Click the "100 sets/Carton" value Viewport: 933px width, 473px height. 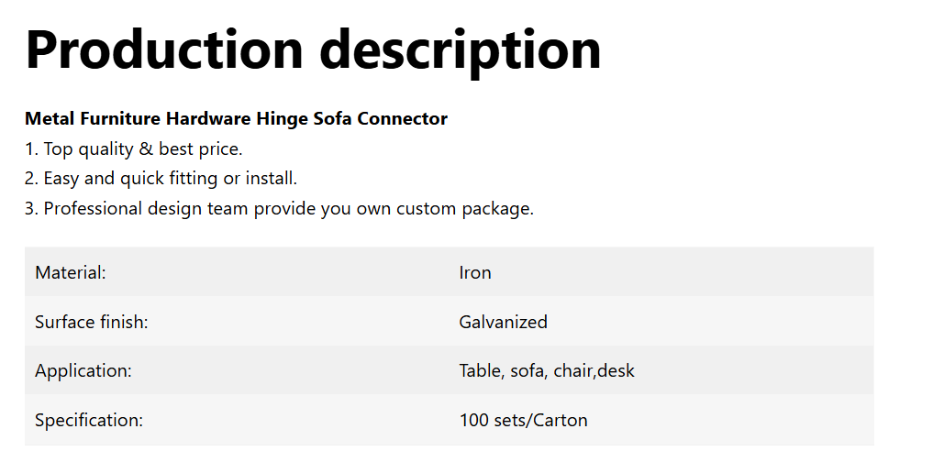523,421
